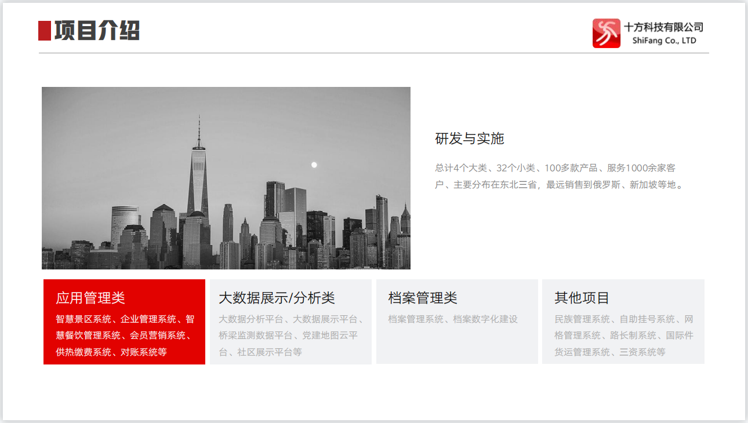Open the 档案管理类 card heading
Viewport: 748px width, 423px height.
(x=423, y=298)
